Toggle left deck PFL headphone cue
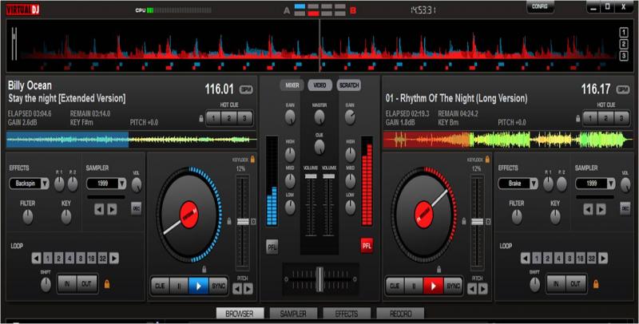The width and height of the screenshot is (639, 324). [272, 247]
